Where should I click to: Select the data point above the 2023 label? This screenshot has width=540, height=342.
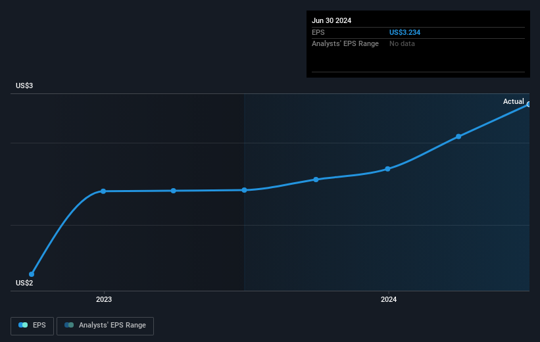click(x=103, y=191)
